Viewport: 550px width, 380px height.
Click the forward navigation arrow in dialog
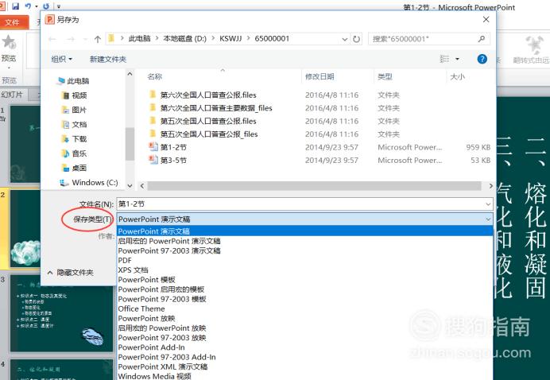point(71,39)
